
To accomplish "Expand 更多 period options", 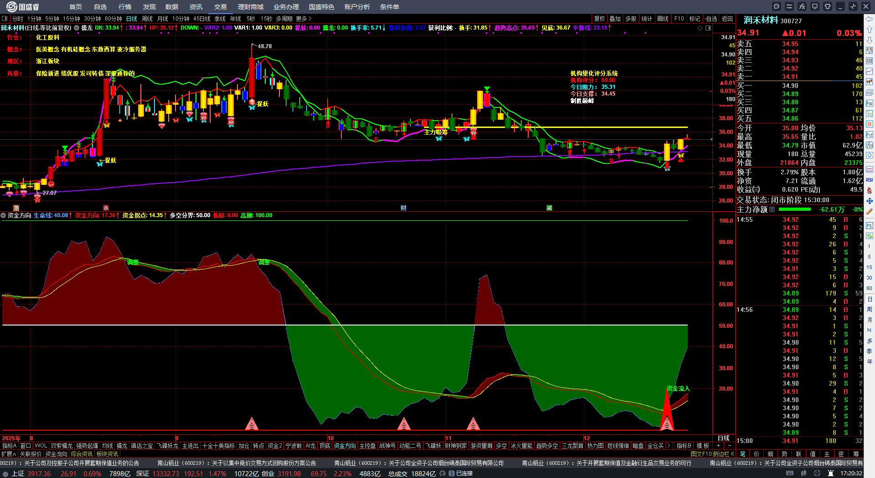I will coord(304,19).
